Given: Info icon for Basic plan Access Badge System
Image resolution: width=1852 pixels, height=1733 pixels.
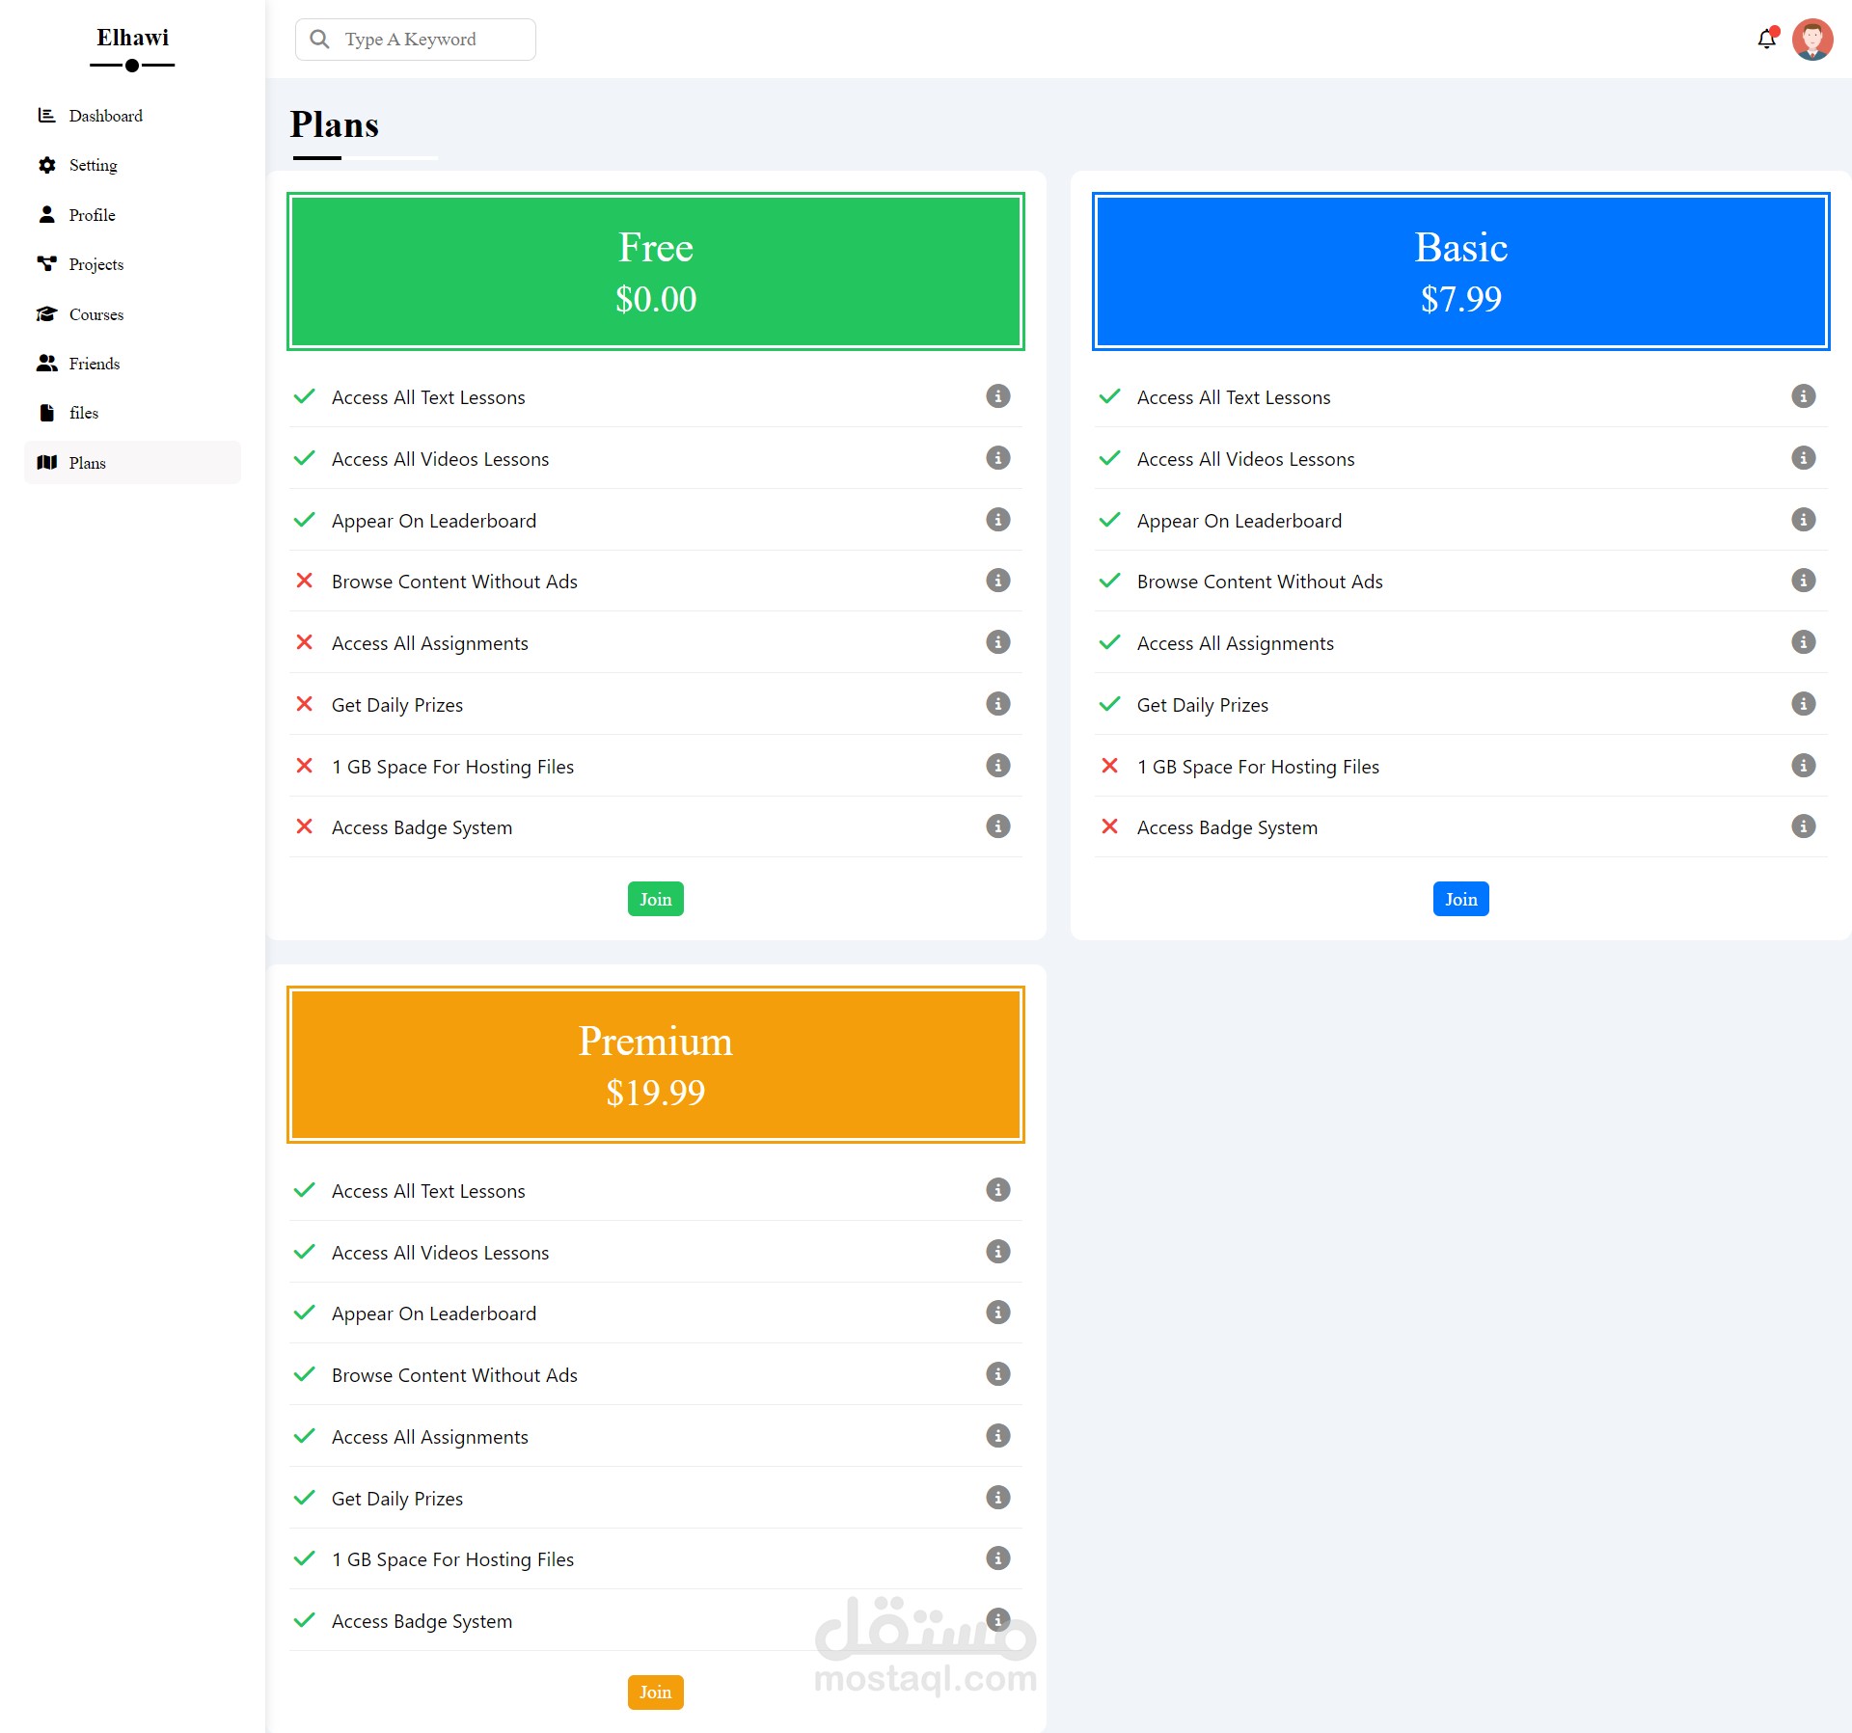Looking at the screenshot, I should [1803, 826].
